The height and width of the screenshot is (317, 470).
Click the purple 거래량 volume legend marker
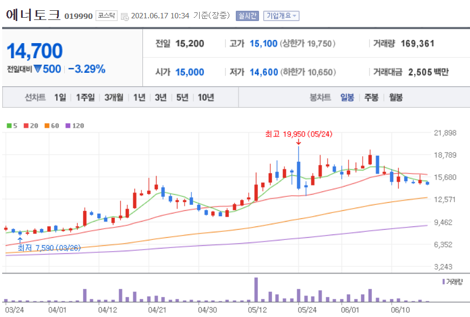click(x=444, y=281)
